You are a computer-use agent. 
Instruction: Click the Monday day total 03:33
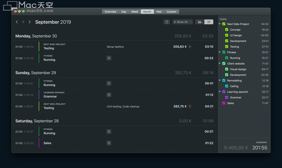click(208, 36)
